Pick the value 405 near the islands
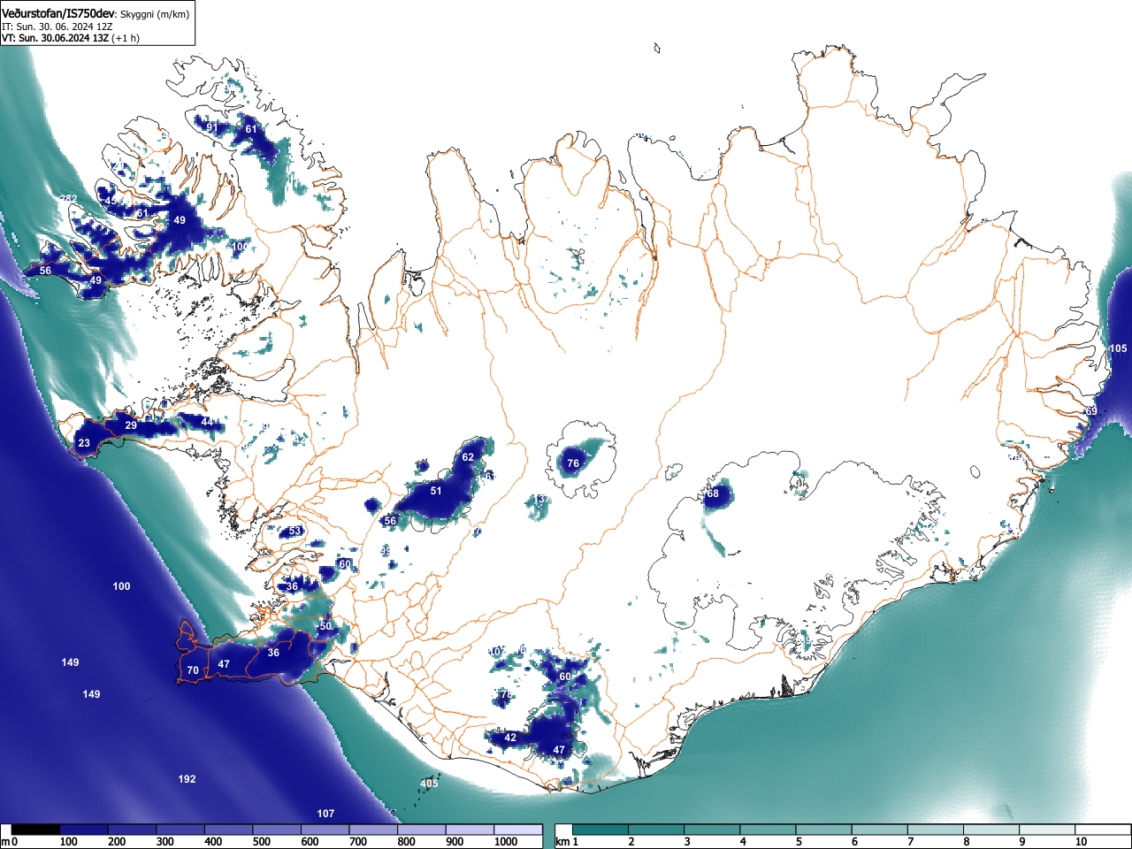Viewport: 1132px width, 849px height. [429, 784]
